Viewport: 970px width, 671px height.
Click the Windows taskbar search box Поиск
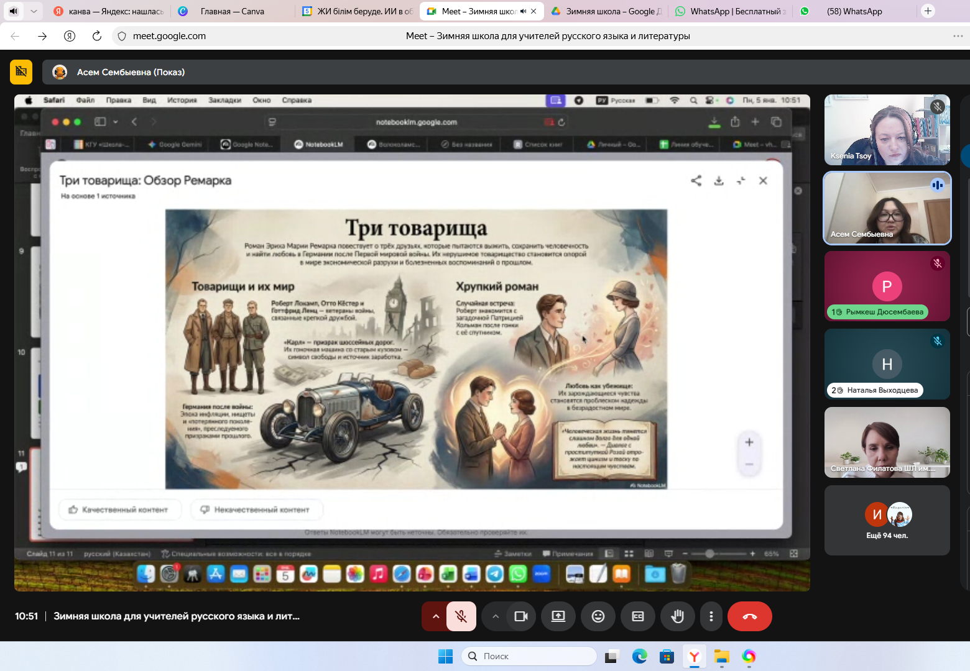coord(529,656)
